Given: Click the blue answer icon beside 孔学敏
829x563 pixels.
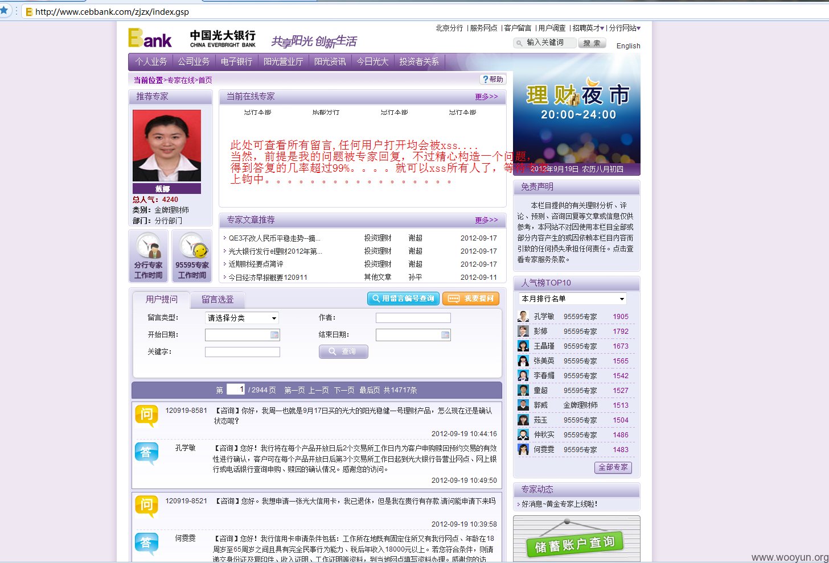Looking at the screenshot, I should 146,453.
